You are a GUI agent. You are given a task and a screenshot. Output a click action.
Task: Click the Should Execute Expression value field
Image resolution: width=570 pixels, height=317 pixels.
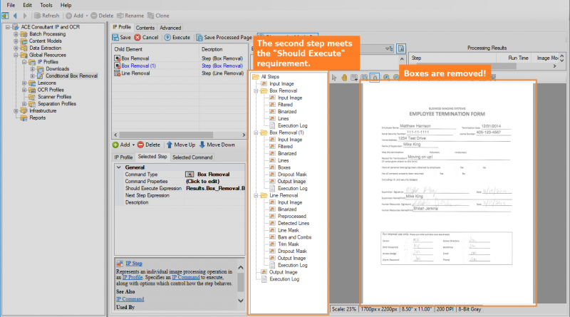pyautogui.click(x=214, y=188)
